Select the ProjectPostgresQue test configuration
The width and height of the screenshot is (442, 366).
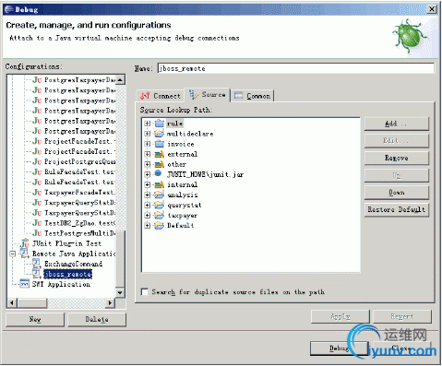coord(80,161)
